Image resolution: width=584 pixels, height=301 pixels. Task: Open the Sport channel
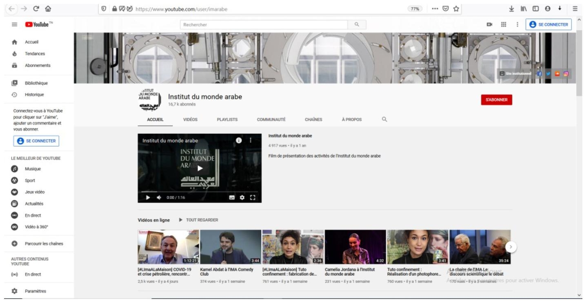30,181
